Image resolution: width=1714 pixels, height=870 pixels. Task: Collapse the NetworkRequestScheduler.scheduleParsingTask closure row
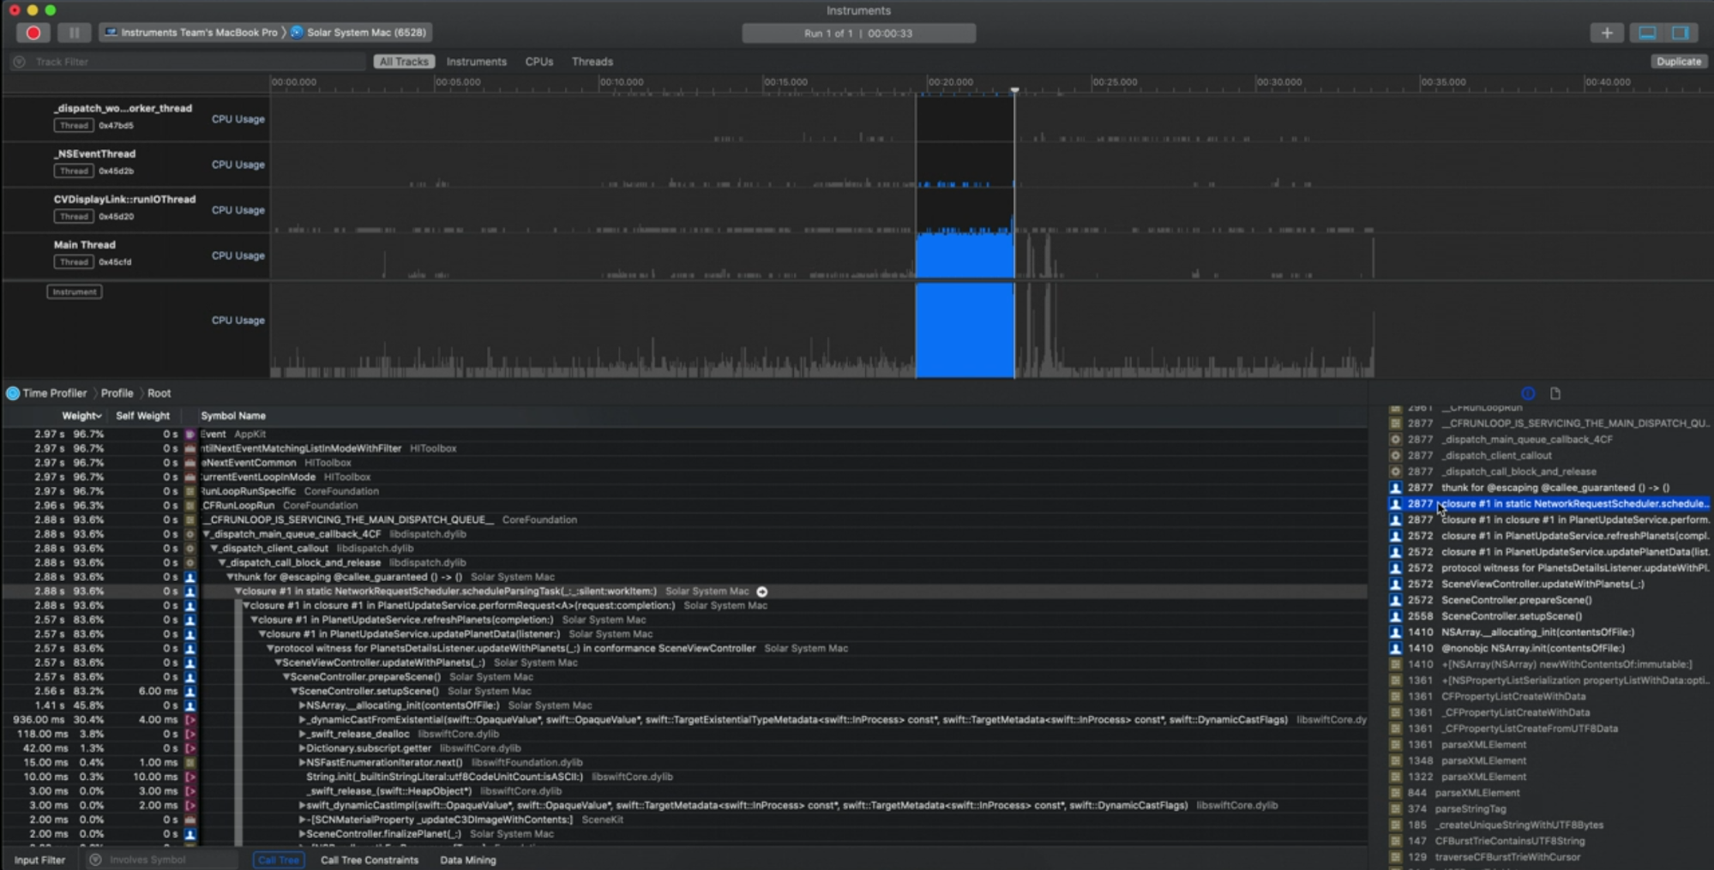pyautogui.click(x=238, y=591)
